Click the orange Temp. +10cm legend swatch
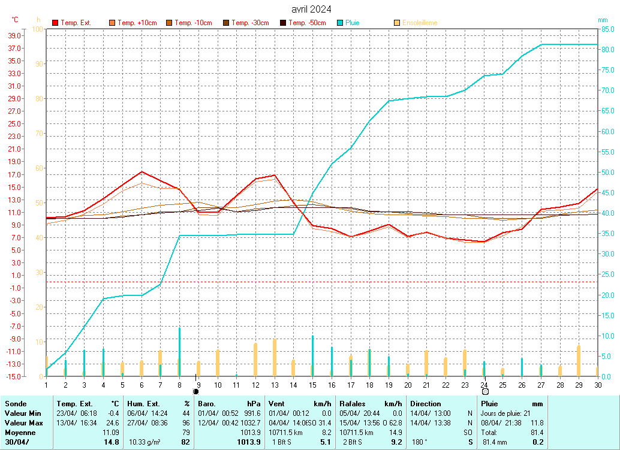Screen dimensions: 620x450 [x=112, y=23]
